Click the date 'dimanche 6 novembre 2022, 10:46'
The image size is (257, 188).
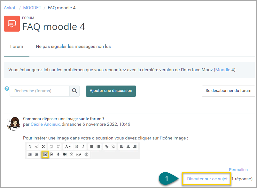(x=96, y=124)
